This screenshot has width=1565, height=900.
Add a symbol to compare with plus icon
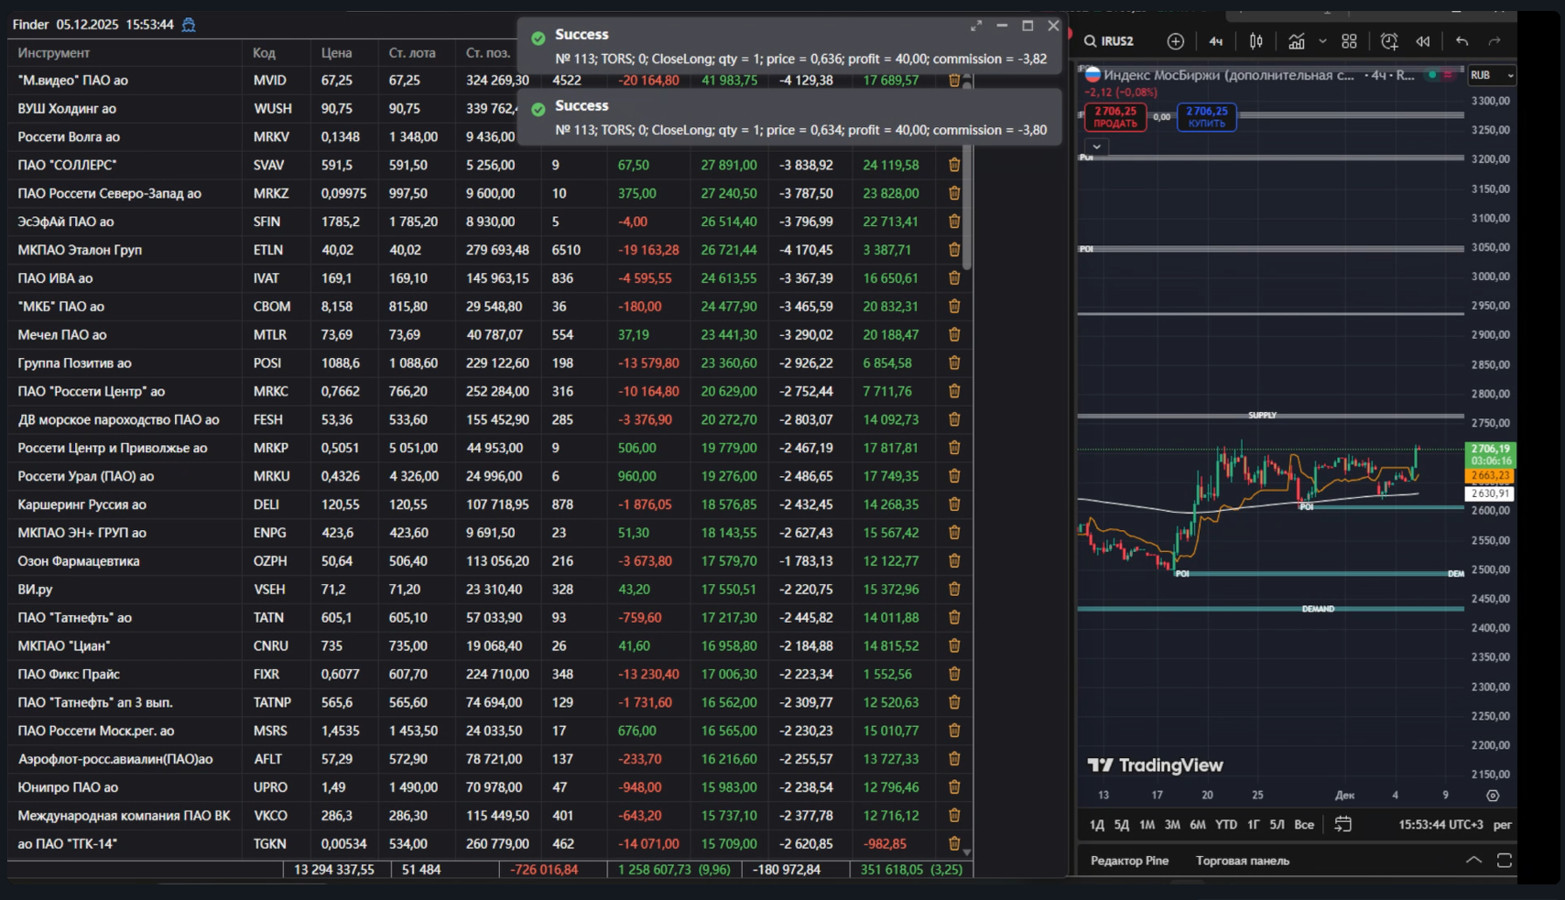coord(1176,41)
